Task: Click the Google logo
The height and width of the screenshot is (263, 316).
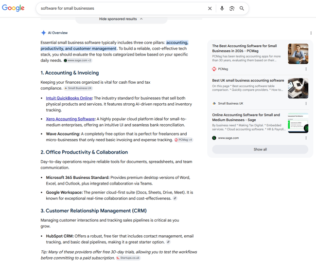Action: [x=13, y=8]
